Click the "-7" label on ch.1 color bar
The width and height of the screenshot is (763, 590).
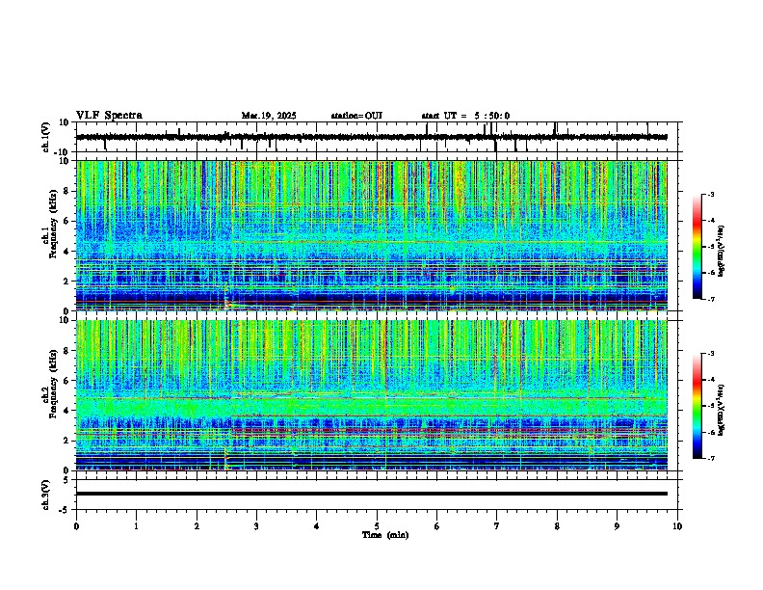[710, 299]
